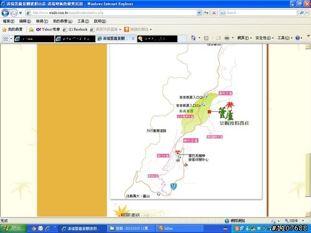
Task: Open the (1) Facebook favorites link
Action: [x=75, y=29]
